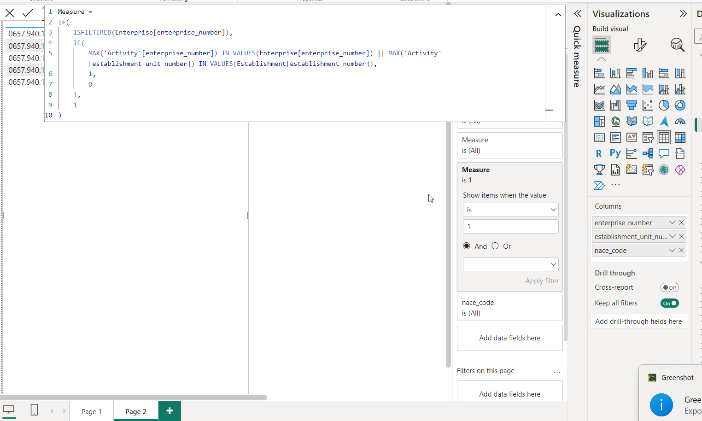702x421 pixels.
Task: Toggle the Cross-report switch
Action: pos(670,287)
